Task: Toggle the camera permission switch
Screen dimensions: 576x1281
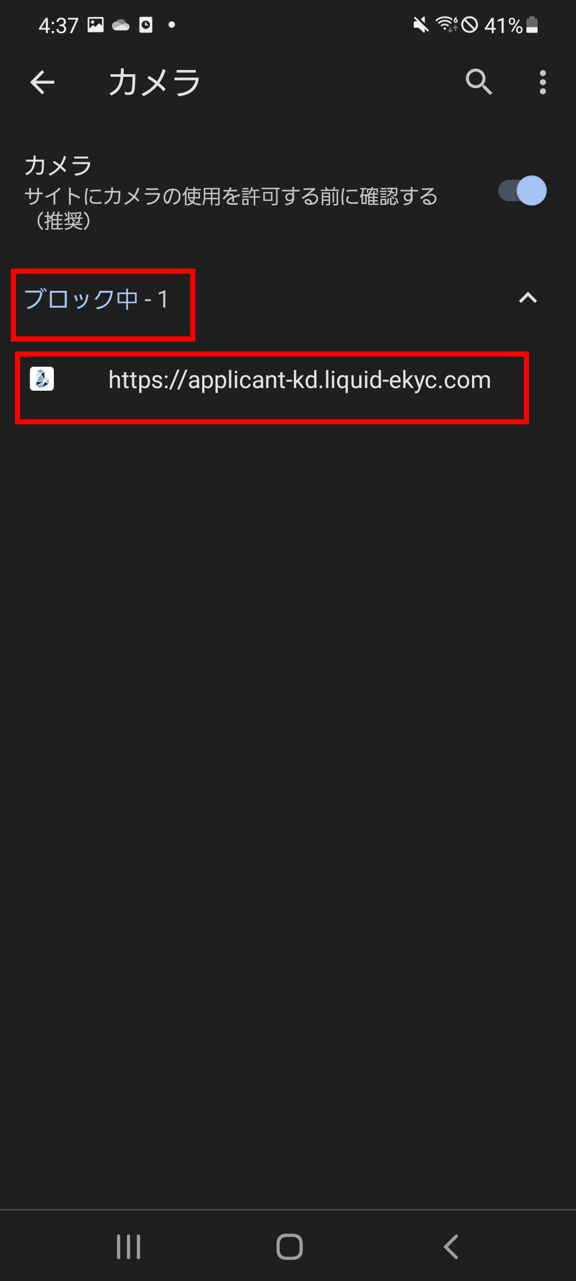Action: (x=522, y=191)
